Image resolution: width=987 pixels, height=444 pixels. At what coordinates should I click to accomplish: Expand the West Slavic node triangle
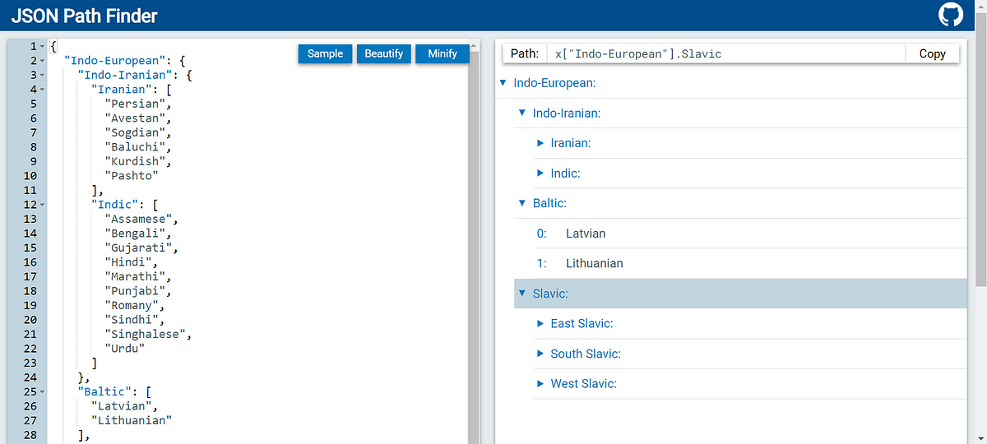[x=540, y=383]
